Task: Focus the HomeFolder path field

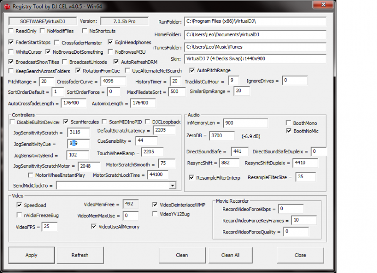Action: 255,34
